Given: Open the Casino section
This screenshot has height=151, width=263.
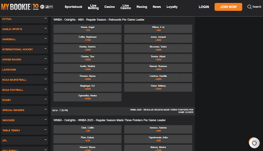Looking at the screenshot, I should tap(109, 7).
